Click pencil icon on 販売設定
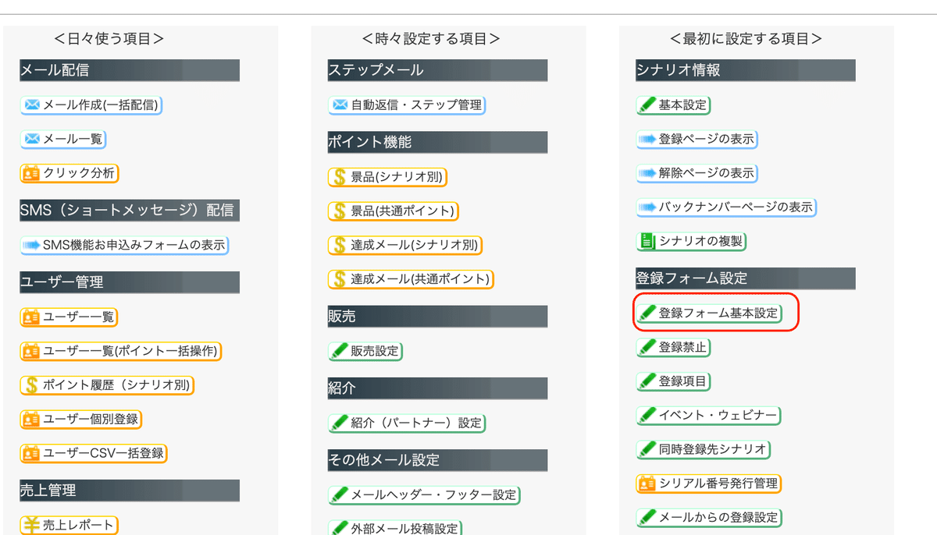937x535 pixels. (x=340, y=352)
